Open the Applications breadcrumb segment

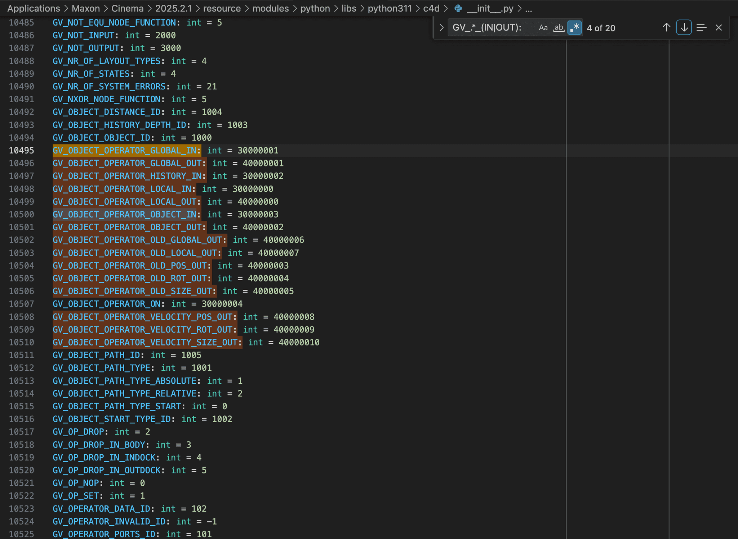click(x=34, y=8)
